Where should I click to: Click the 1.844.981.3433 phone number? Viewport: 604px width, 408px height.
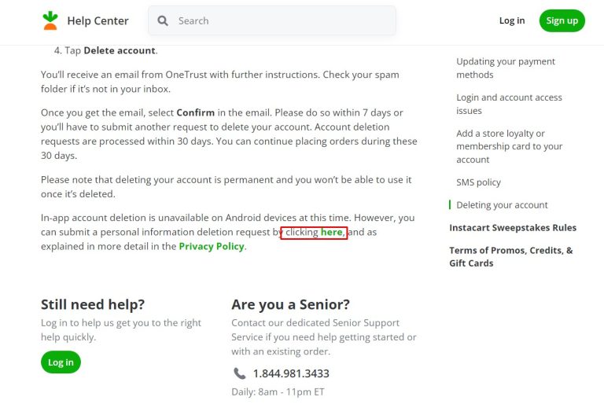tap(291, 373)
